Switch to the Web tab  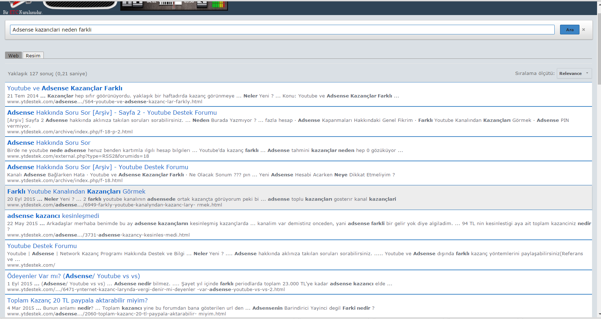click(x=13, y=56)
